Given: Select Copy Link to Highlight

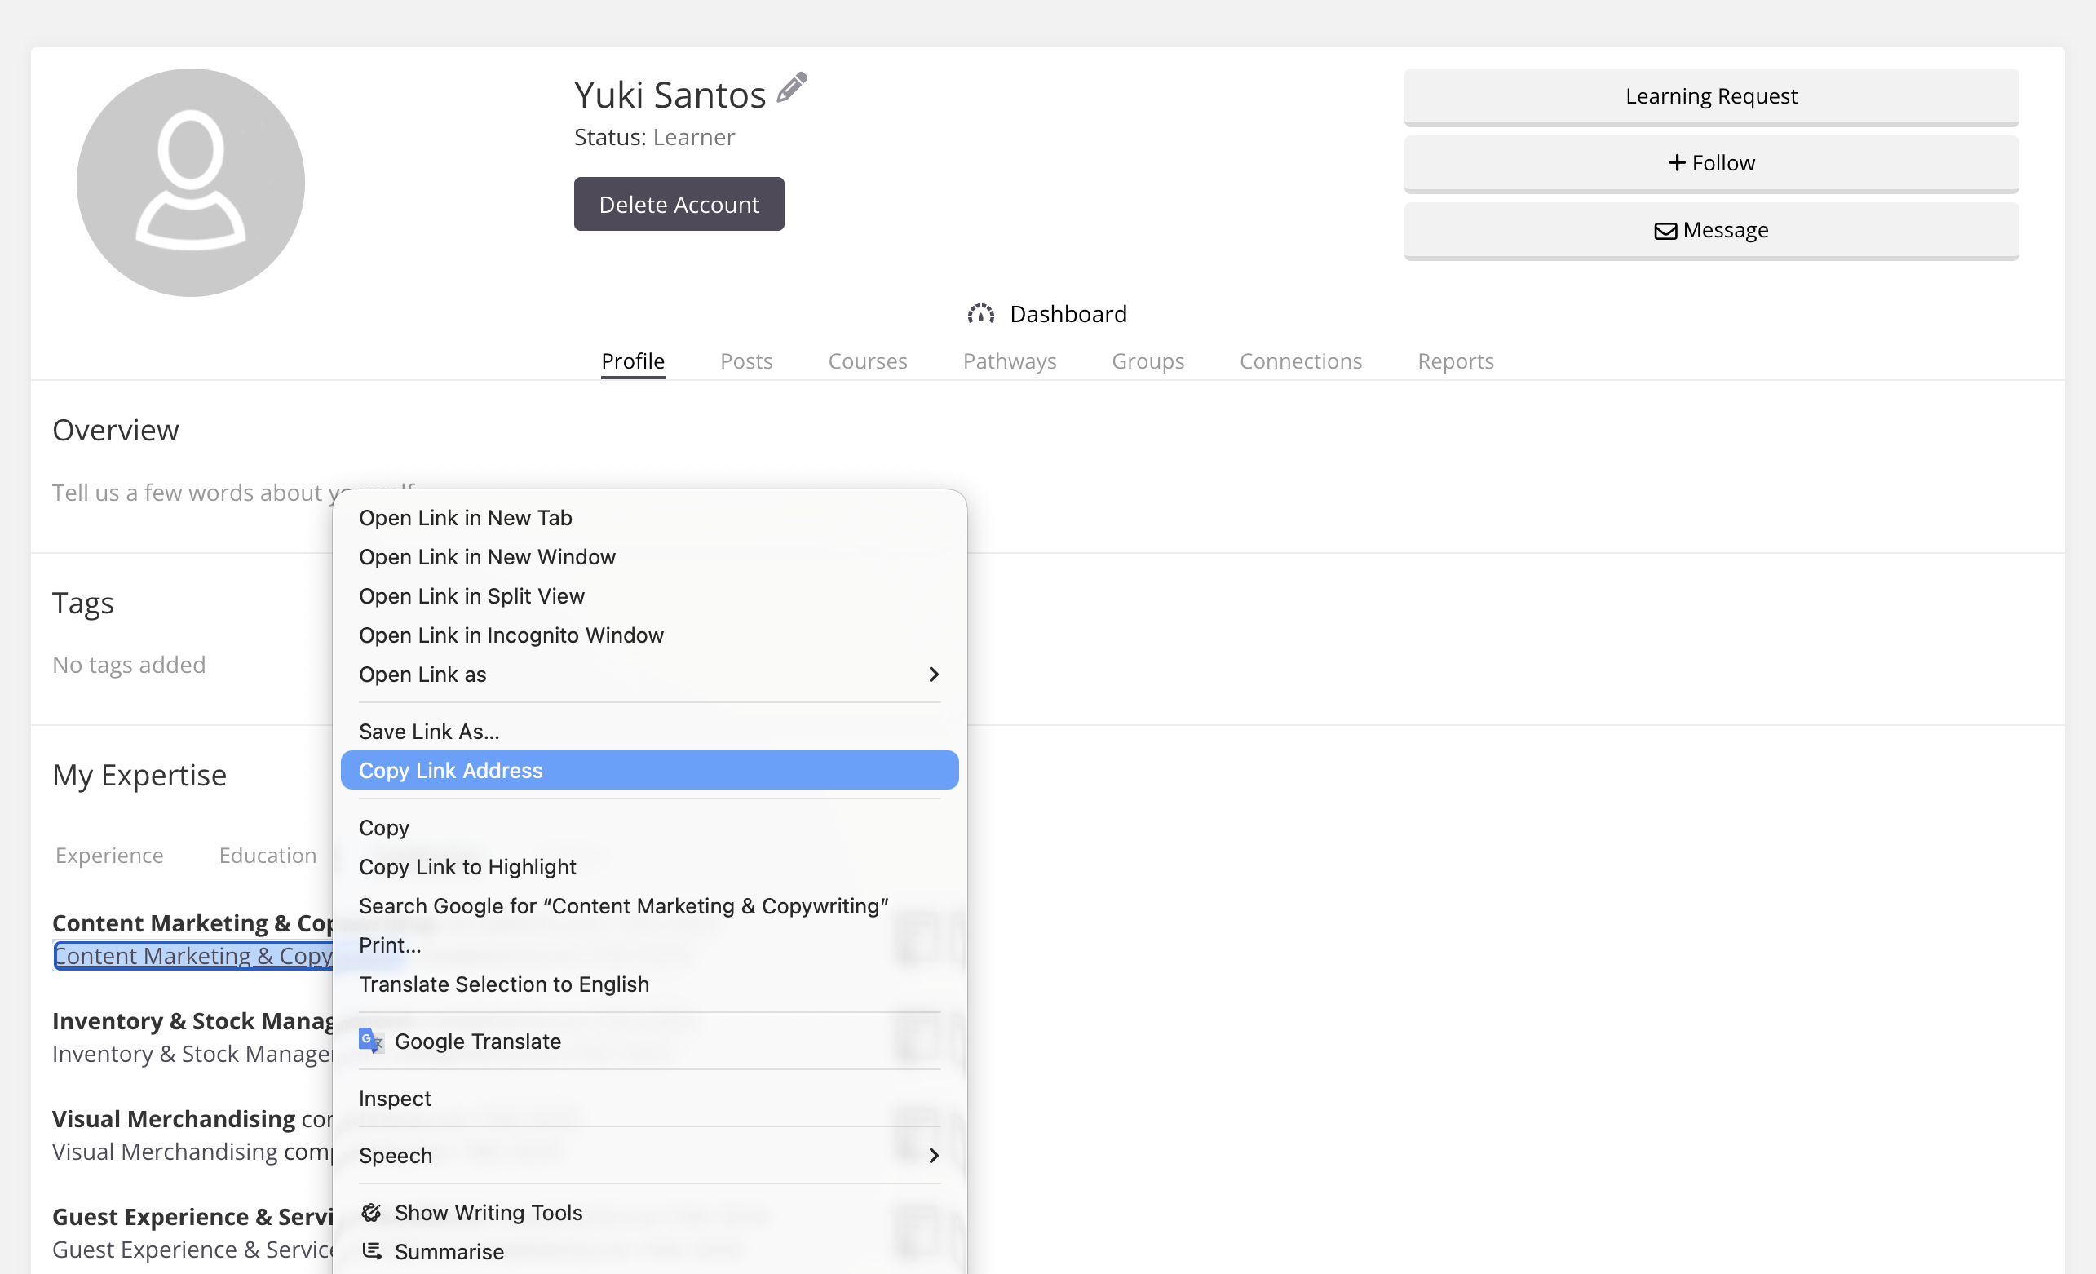Looking at the screenshot, I should (649, 867).
